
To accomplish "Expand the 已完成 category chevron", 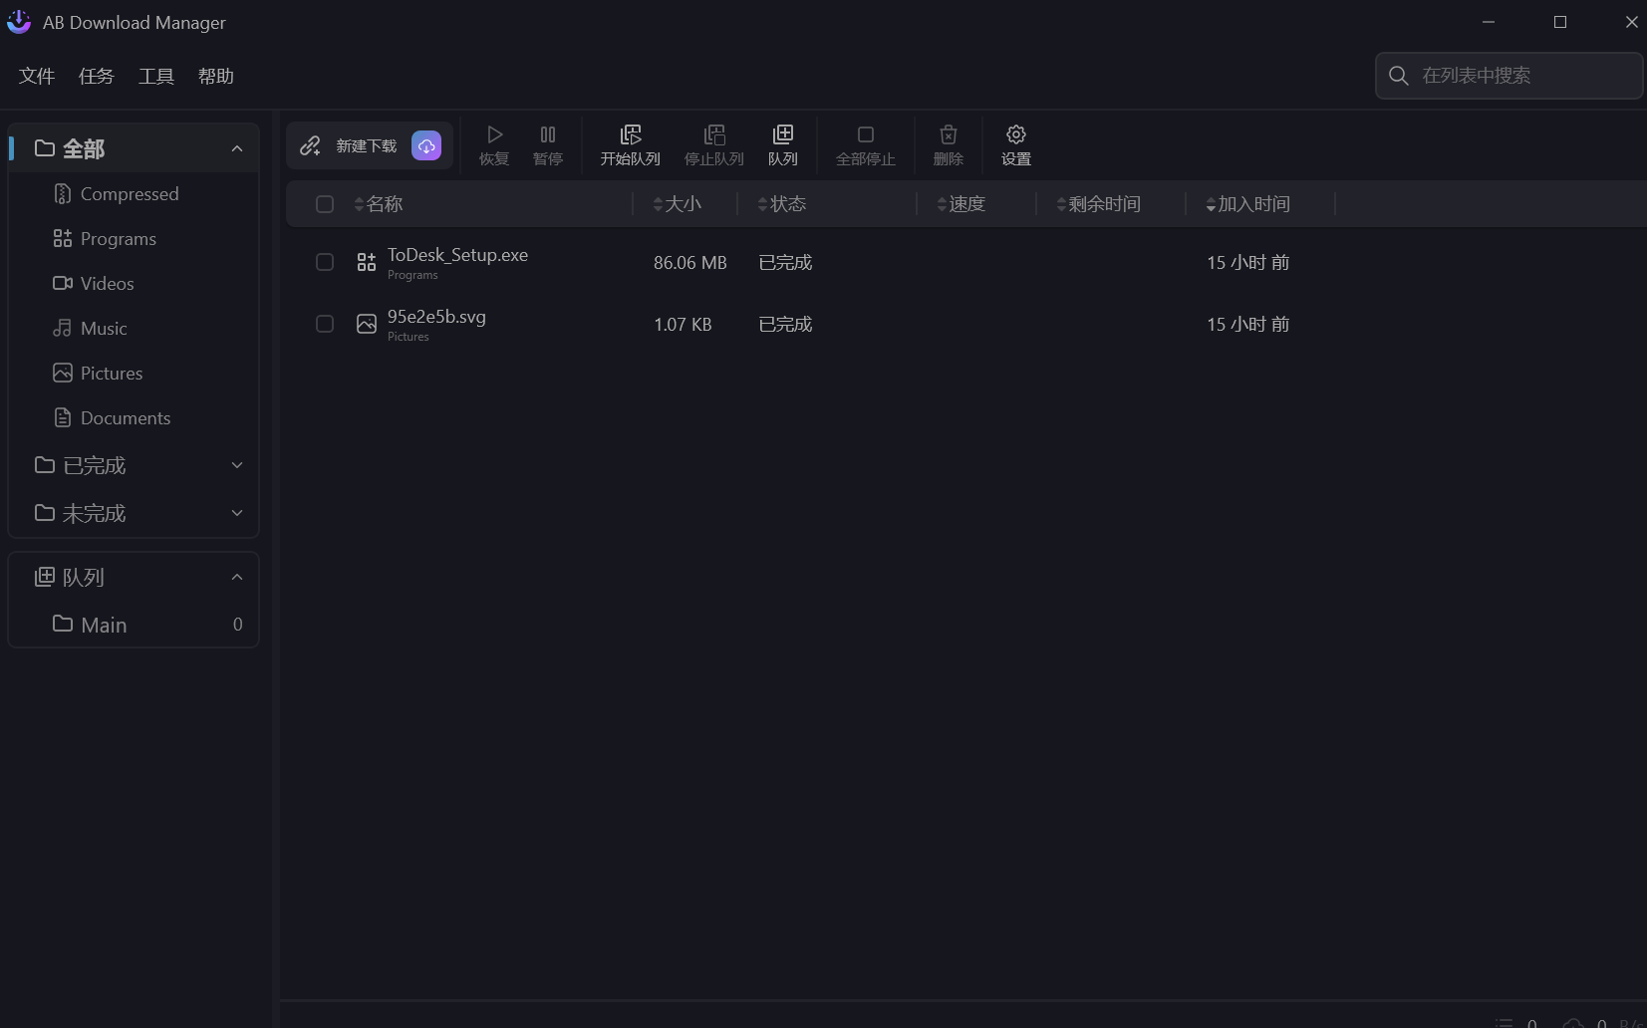I will pyautogui.click(x=237, y=465).
